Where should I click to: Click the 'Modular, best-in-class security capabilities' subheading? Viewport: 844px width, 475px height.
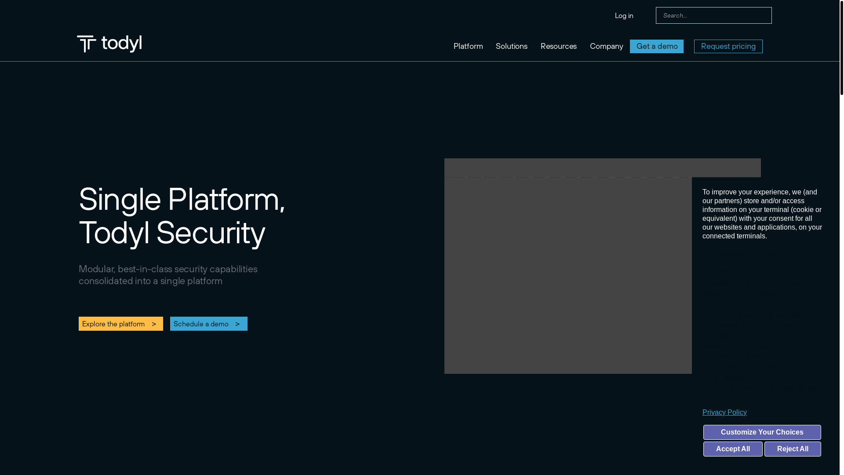click(168, 274)
